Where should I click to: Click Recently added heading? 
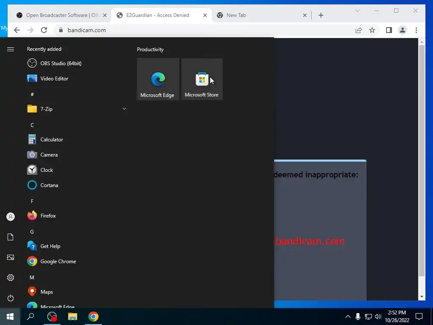pyautogui.click(x=44, y=49)
